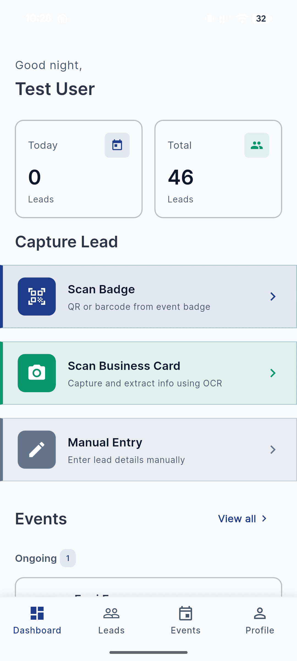Open the Dashboard tab icon
This screenshot has width=297, height=661.
[37, 614]
